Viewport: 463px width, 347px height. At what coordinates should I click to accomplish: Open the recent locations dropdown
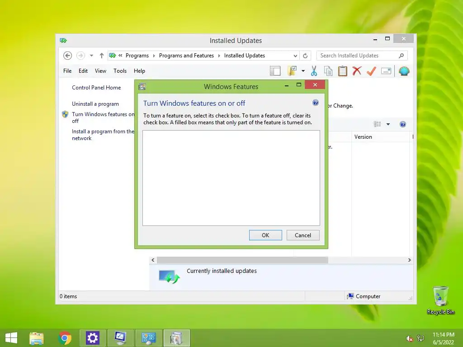pyautogui.click(x=91, y=56)
